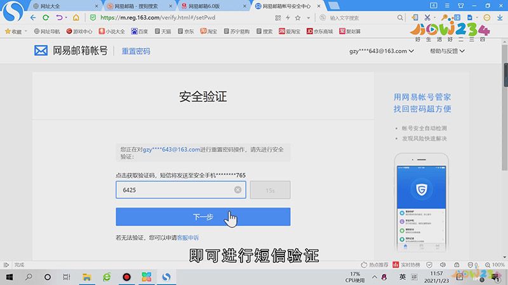Screen dimensions: 508x285
Task: Clear the verification code with the X icon
Action: 237,189
